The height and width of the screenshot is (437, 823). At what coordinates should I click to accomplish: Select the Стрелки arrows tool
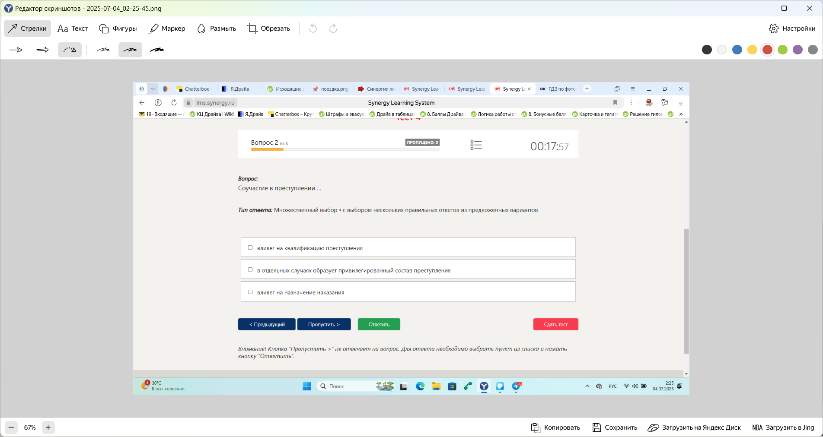coord(27,28)
